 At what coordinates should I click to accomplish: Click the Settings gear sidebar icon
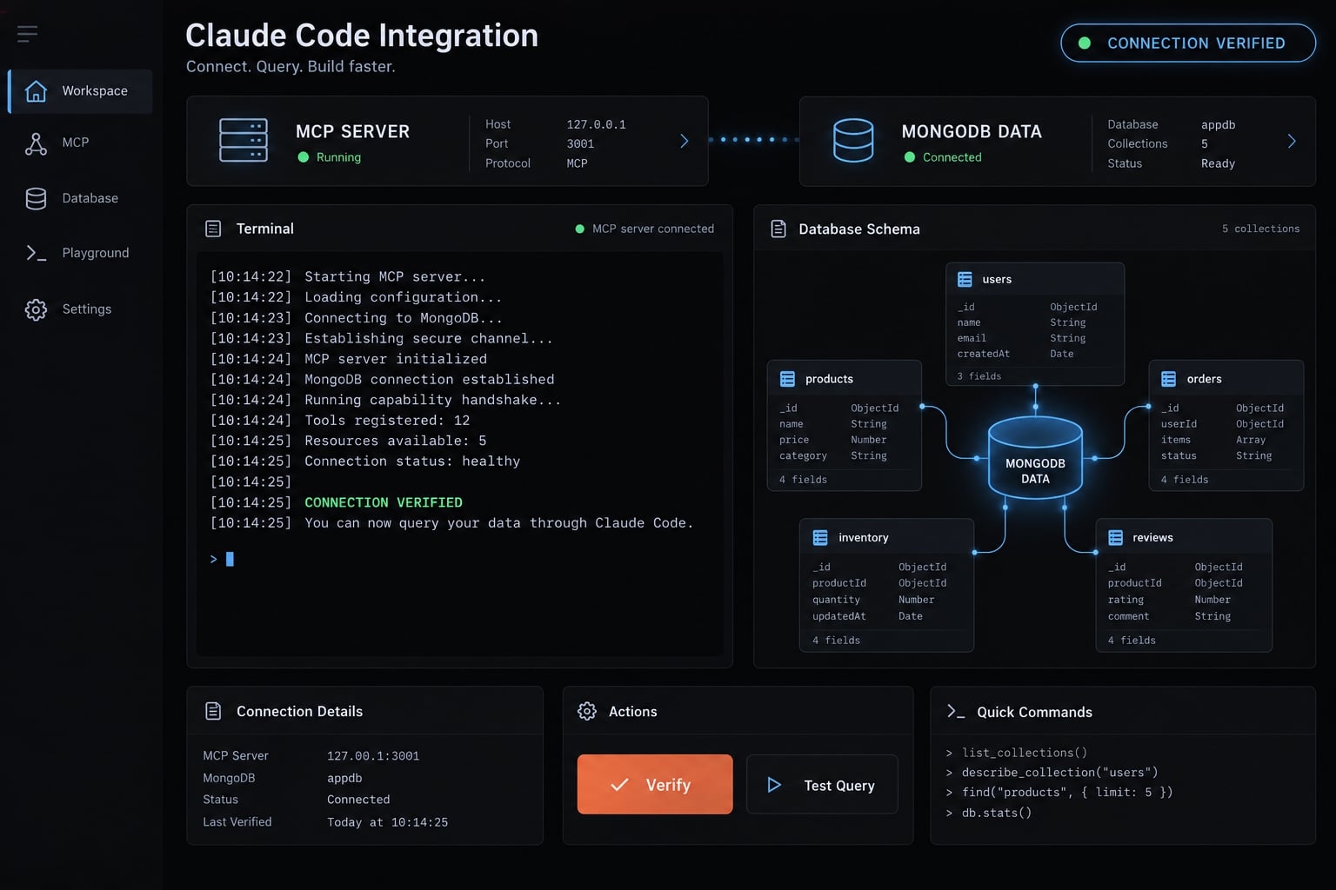pos(36,309)
